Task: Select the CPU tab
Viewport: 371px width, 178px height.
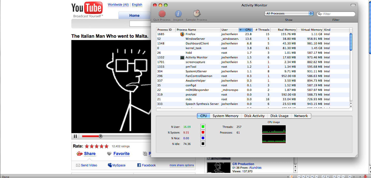Action: pos(203,116)
